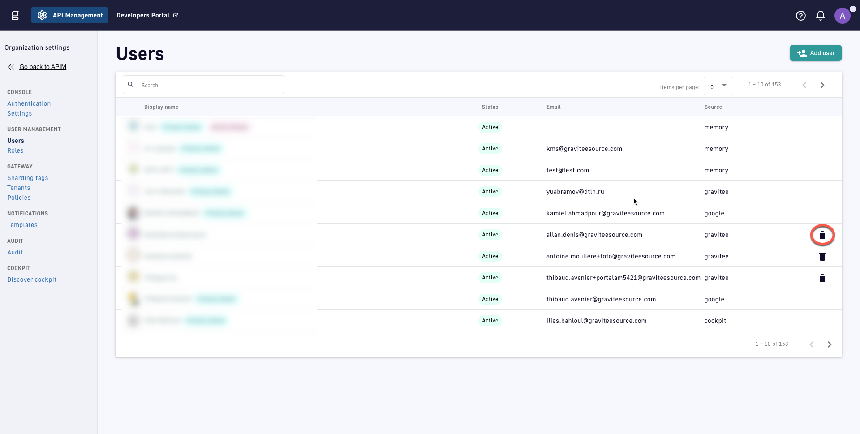Open the API Management tab
860x434 pixels.
pos(70,15)
